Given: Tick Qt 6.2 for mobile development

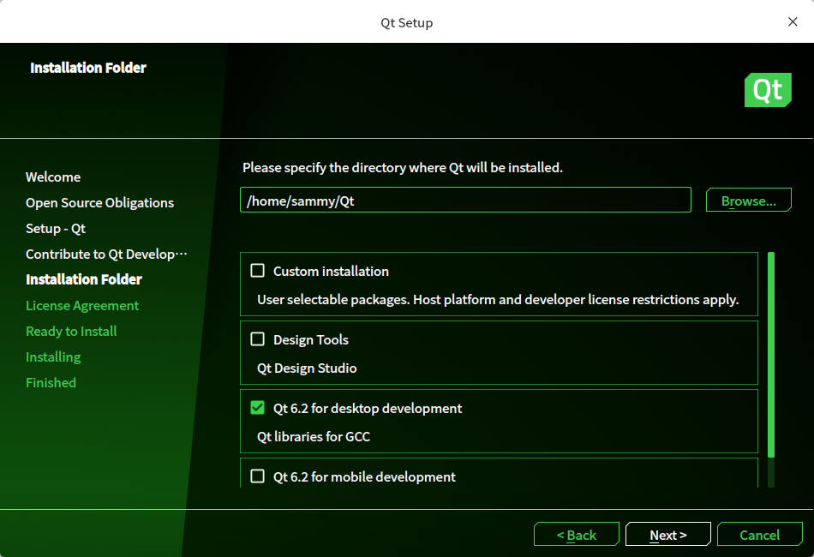Looking at the screenshot, I should tap(257, 476).
